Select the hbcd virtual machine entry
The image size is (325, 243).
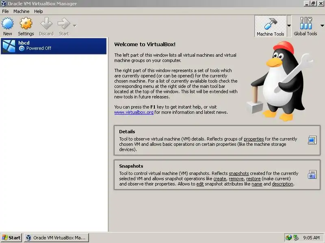(54, 46)
